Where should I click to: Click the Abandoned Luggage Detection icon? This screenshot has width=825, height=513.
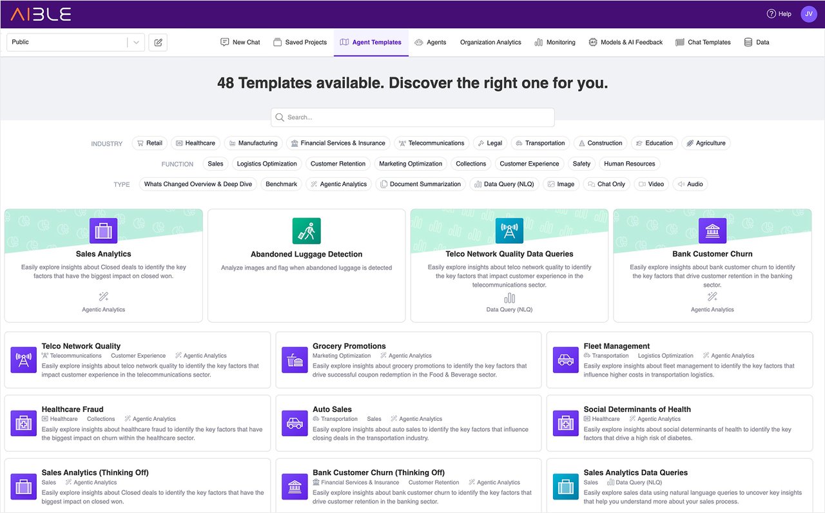[x=306, y=231]
